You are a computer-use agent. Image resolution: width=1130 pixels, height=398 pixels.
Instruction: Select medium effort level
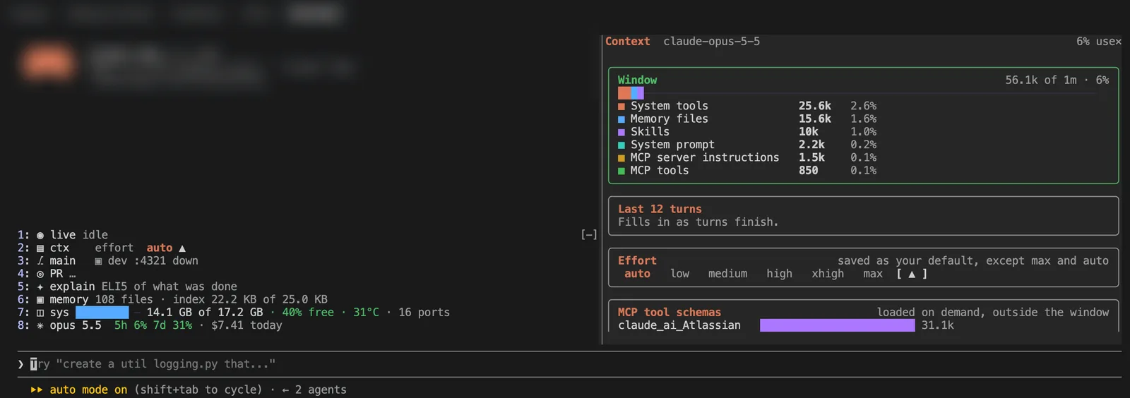(727, 274)
